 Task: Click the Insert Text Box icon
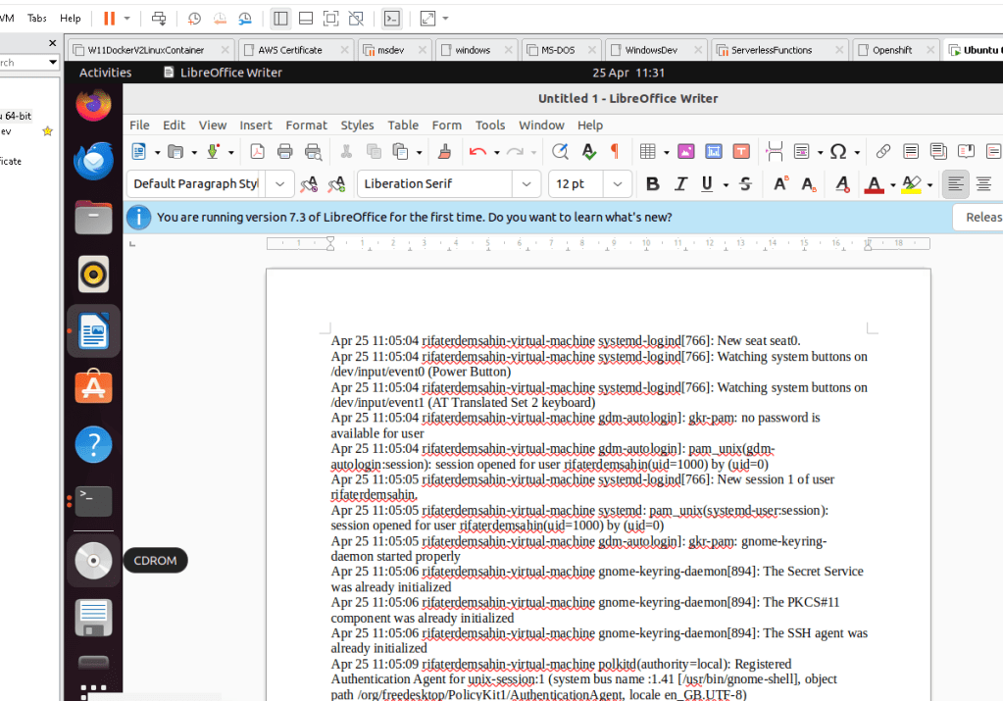click(x=741, y=152)
